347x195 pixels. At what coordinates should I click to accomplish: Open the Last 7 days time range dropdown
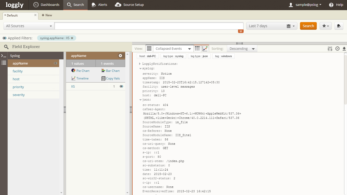tap(272, 26)
